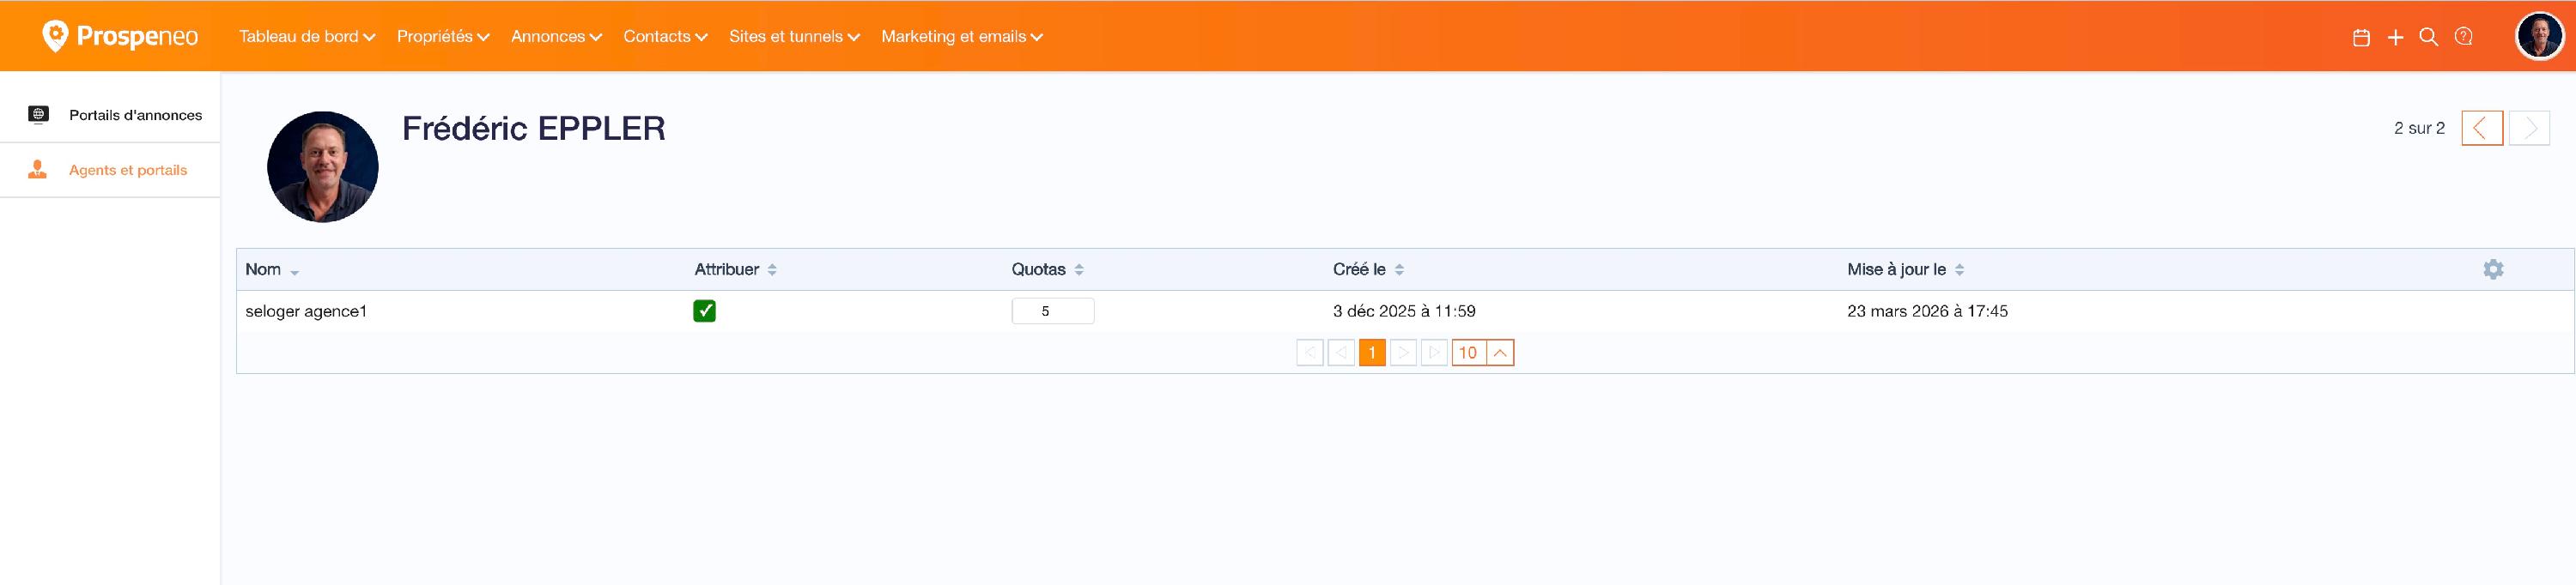Click the Créé le column header
Screen dimensions: 2576x585
1359,269
